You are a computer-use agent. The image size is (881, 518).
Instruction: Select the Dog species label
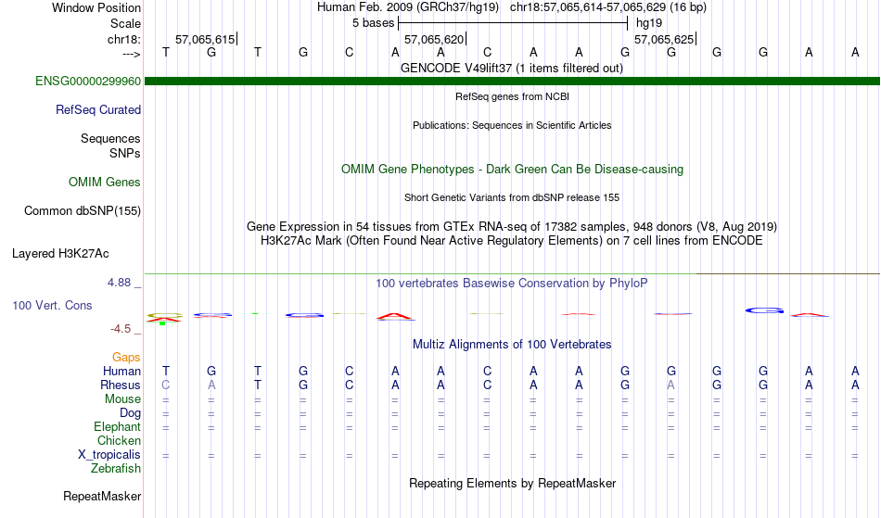point(130,413)
